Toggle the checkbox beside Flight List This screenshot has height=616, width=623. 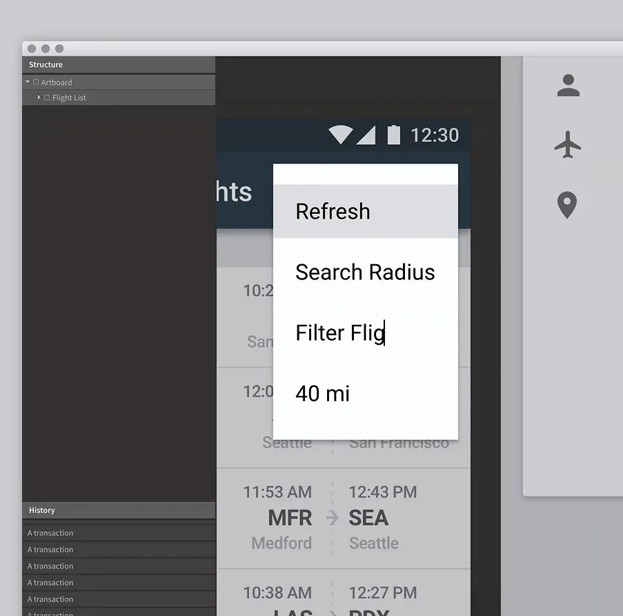tap(47, 98)
